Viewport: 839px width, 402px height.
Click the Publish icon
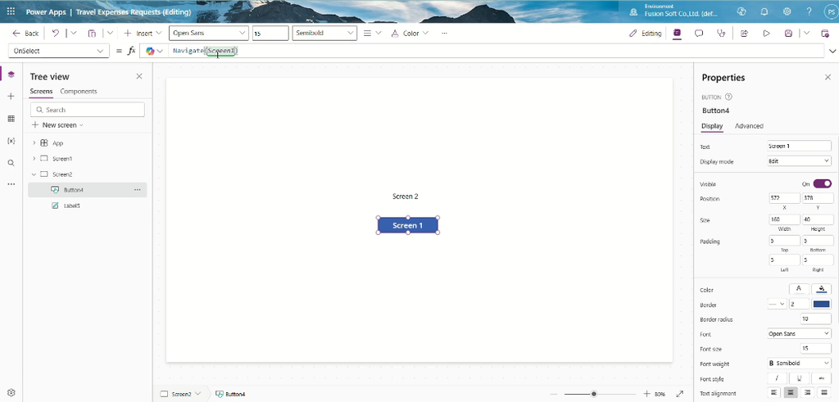(x=825, y=33)
